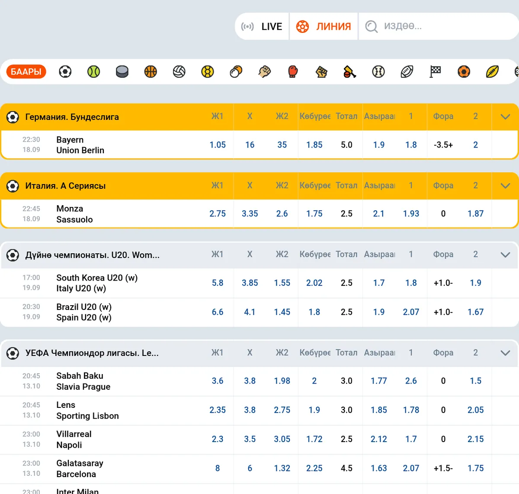Select the green tennis ball sport icon
519x494 pixels.
click(x=93, y=71)
